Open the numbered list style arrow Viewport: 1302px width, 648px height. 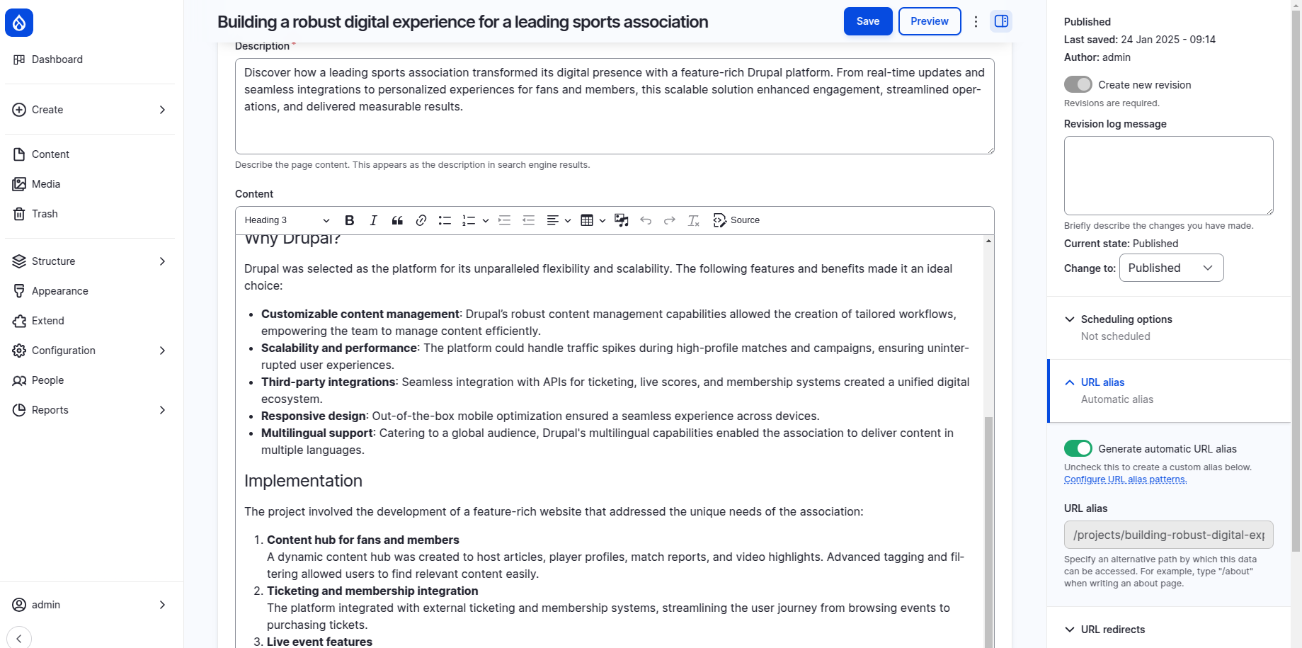[x=486, y=220]
